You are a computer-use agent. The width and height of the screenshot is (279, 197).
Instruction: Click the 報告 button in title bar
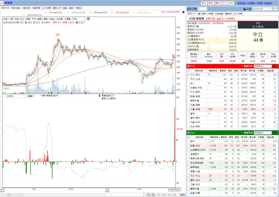click(210, 3)
